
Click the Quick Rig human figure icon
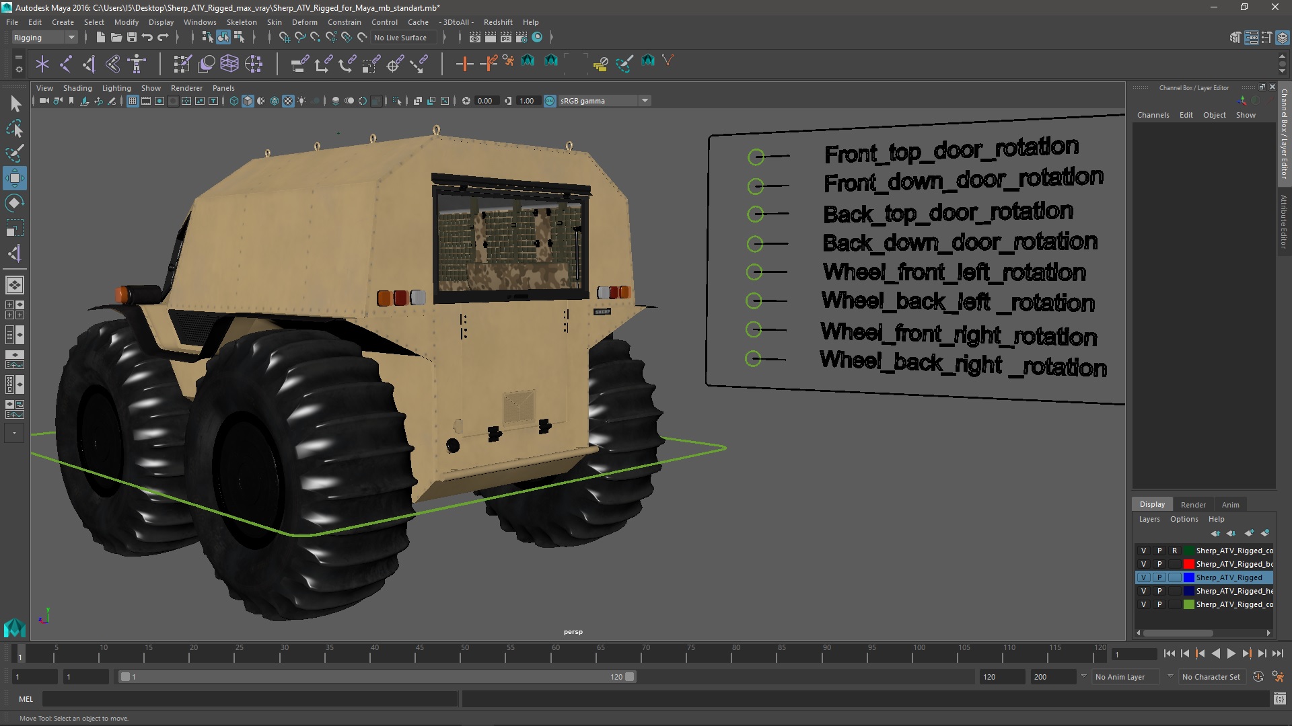point(137,64)
